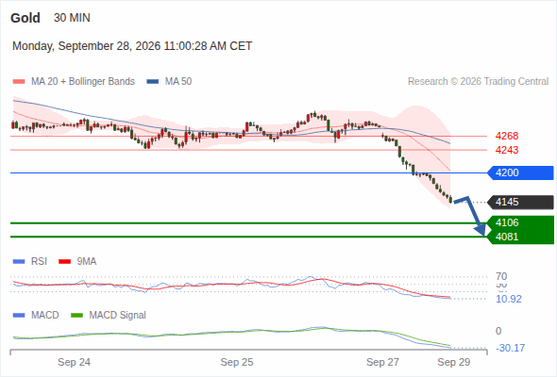Click the MA 20 + Bollinger Bands legend swatch

point(19,82)
